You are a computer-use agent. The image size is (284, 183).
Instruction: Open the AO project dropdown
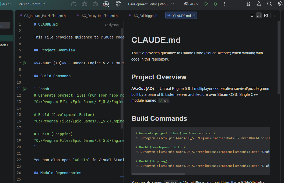click(x=6, y=4)
